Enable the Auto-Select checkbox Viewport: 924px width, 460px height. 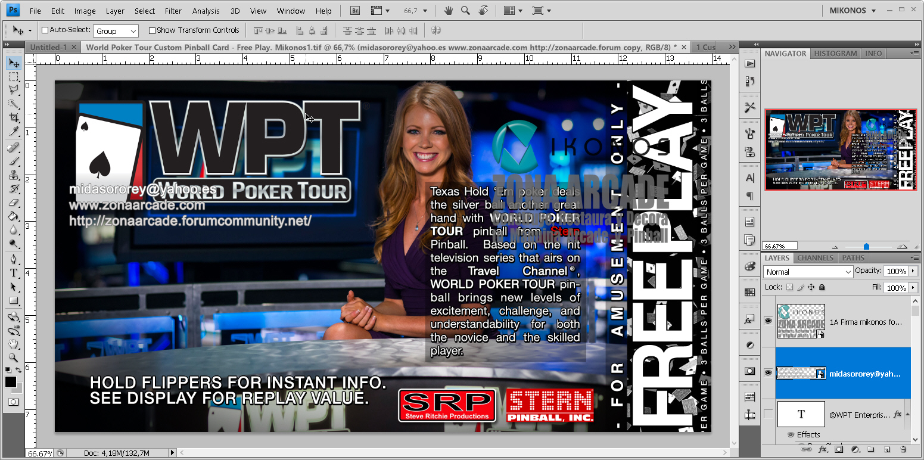[x=45, y=30]
